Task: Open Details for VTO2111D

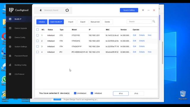Action: [x=142, y=35]
